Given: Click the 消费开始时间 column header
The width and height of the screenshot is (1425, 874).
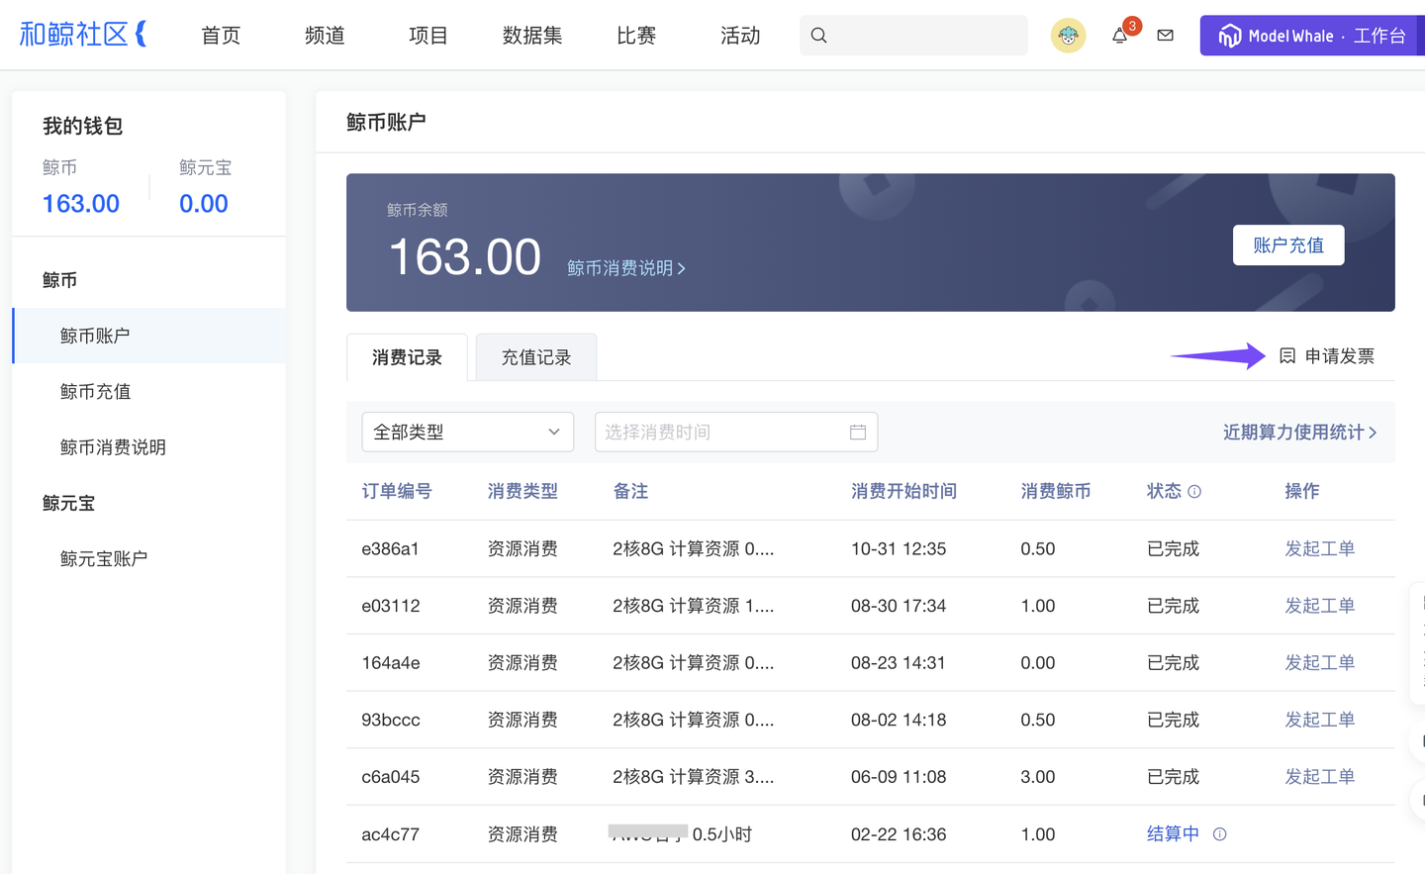Looking at the screenshot, I should click(903, 492).
